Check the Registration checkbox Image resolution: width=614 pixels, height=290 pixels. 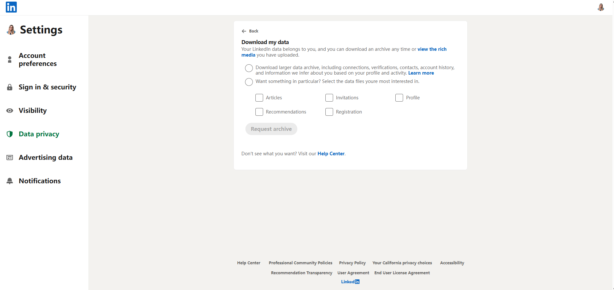click(329, 112)
